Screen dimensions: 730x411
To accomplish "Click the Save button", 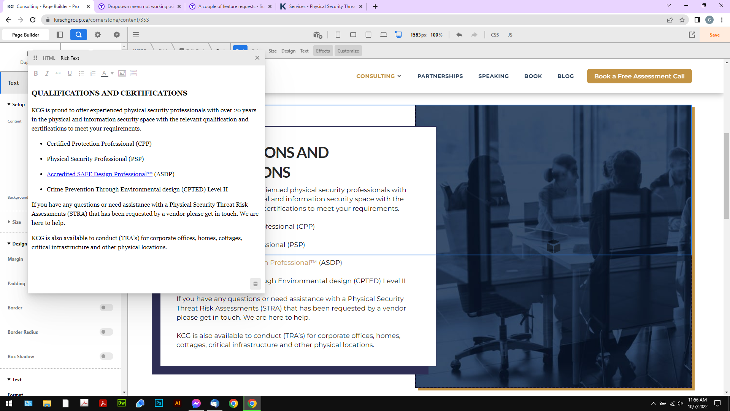I will (714, 35).
